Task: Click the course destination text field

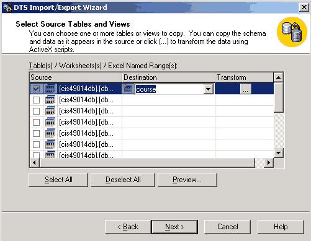Action: [x=169, y=89]
